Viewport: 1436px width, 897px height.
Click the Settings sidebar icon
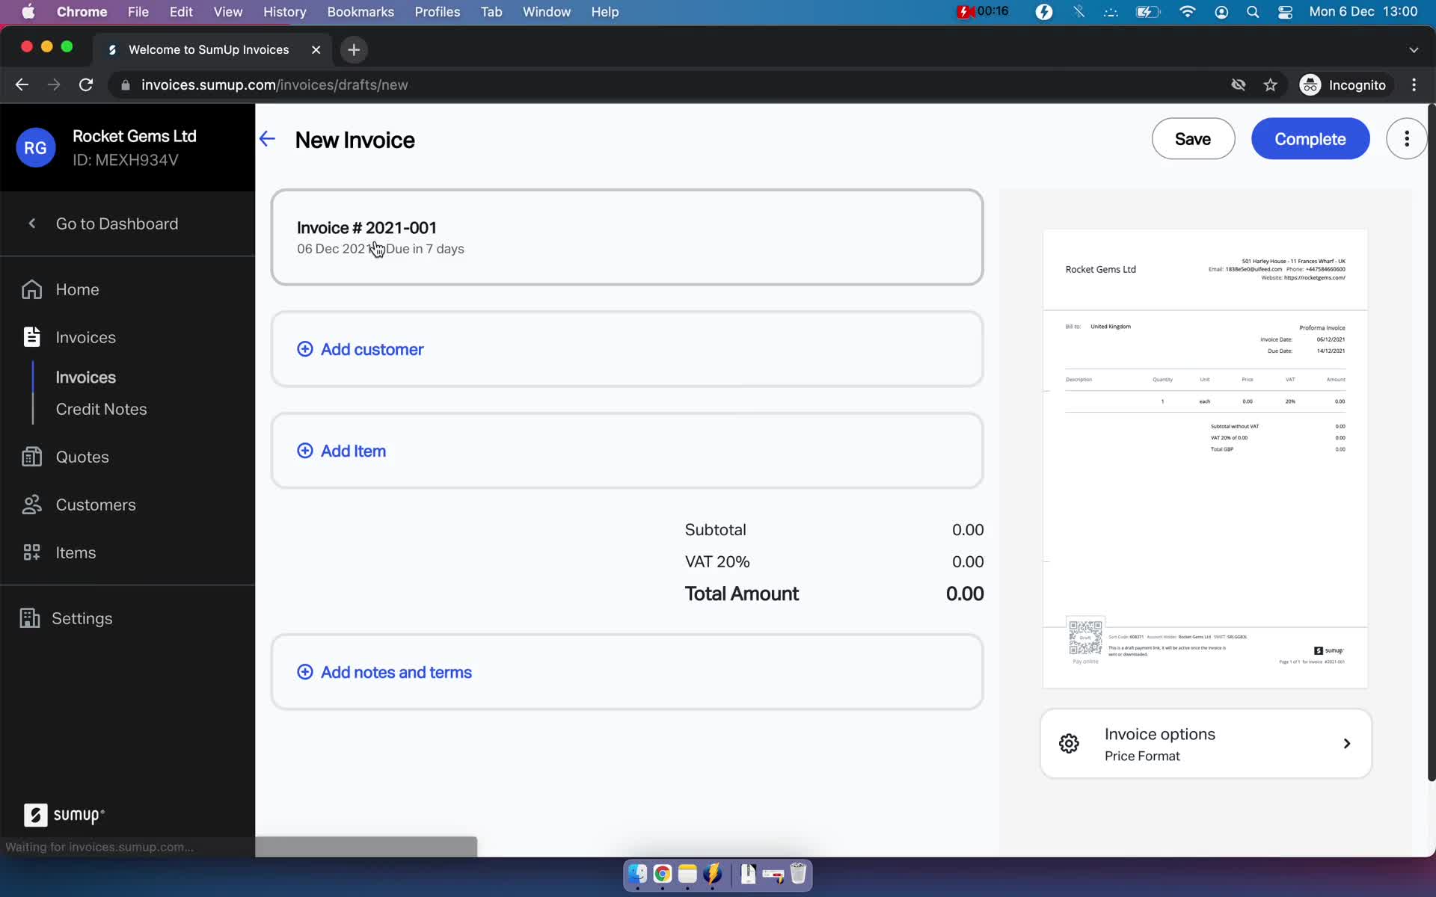pos(31,618)
